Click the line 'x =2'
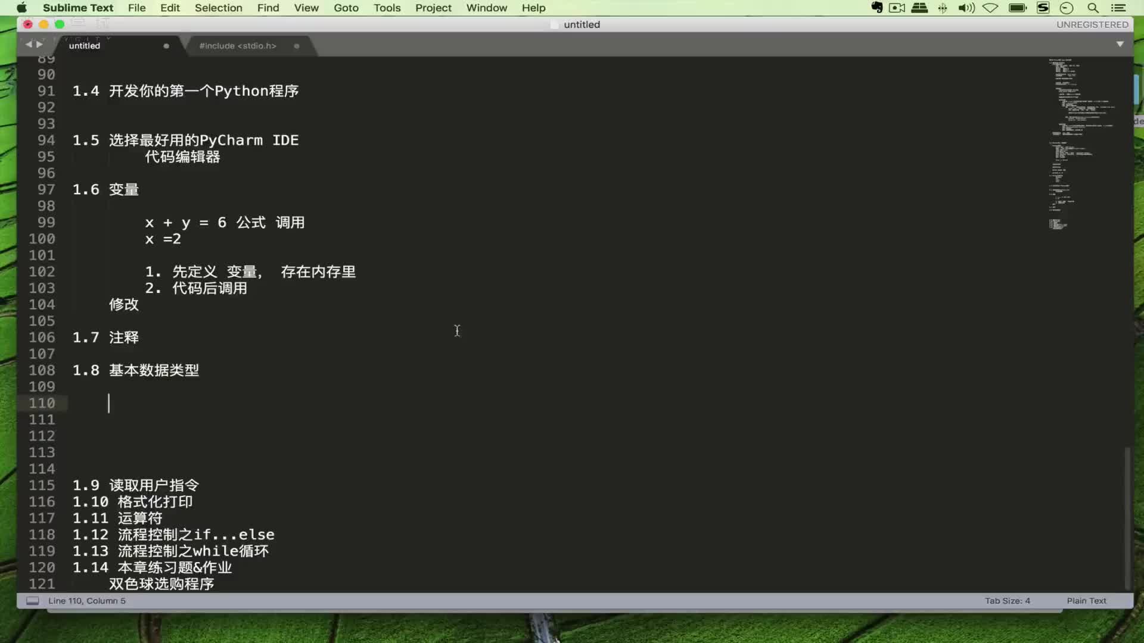The height and width of the screenshot is (643, 1144). coord(163,239)
